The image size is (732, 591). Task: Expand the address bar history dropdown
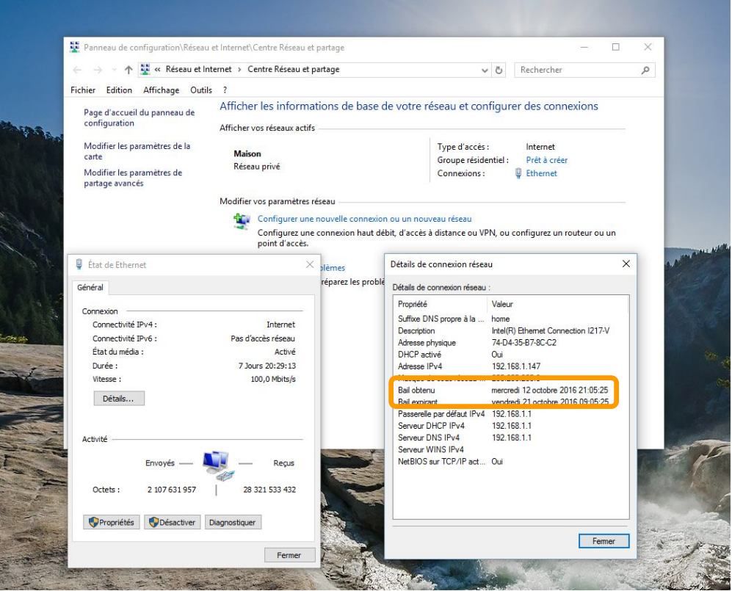click(x=485, y=70)
